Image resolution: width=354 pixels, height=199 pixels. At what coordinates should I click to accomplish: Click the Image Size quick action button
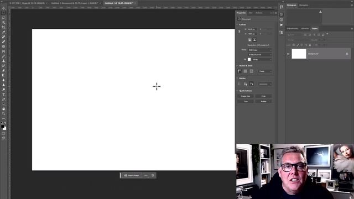[246, 96]
